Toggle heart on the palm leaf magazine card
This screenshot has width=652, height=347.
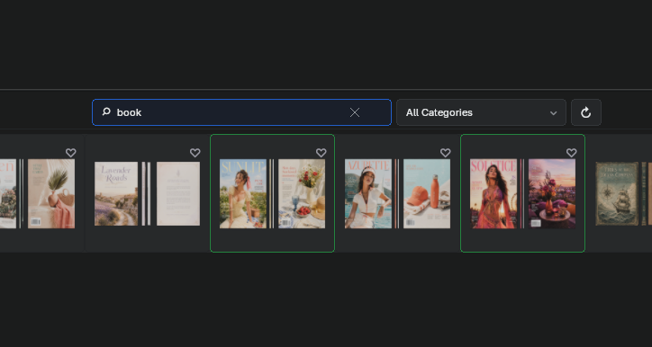tap(70, 153)
